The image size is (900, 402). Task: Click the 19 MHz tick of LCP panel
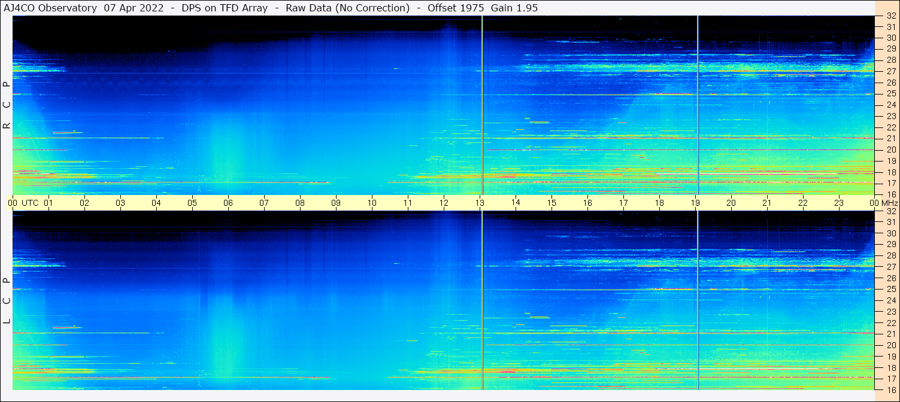click(891, 356)
